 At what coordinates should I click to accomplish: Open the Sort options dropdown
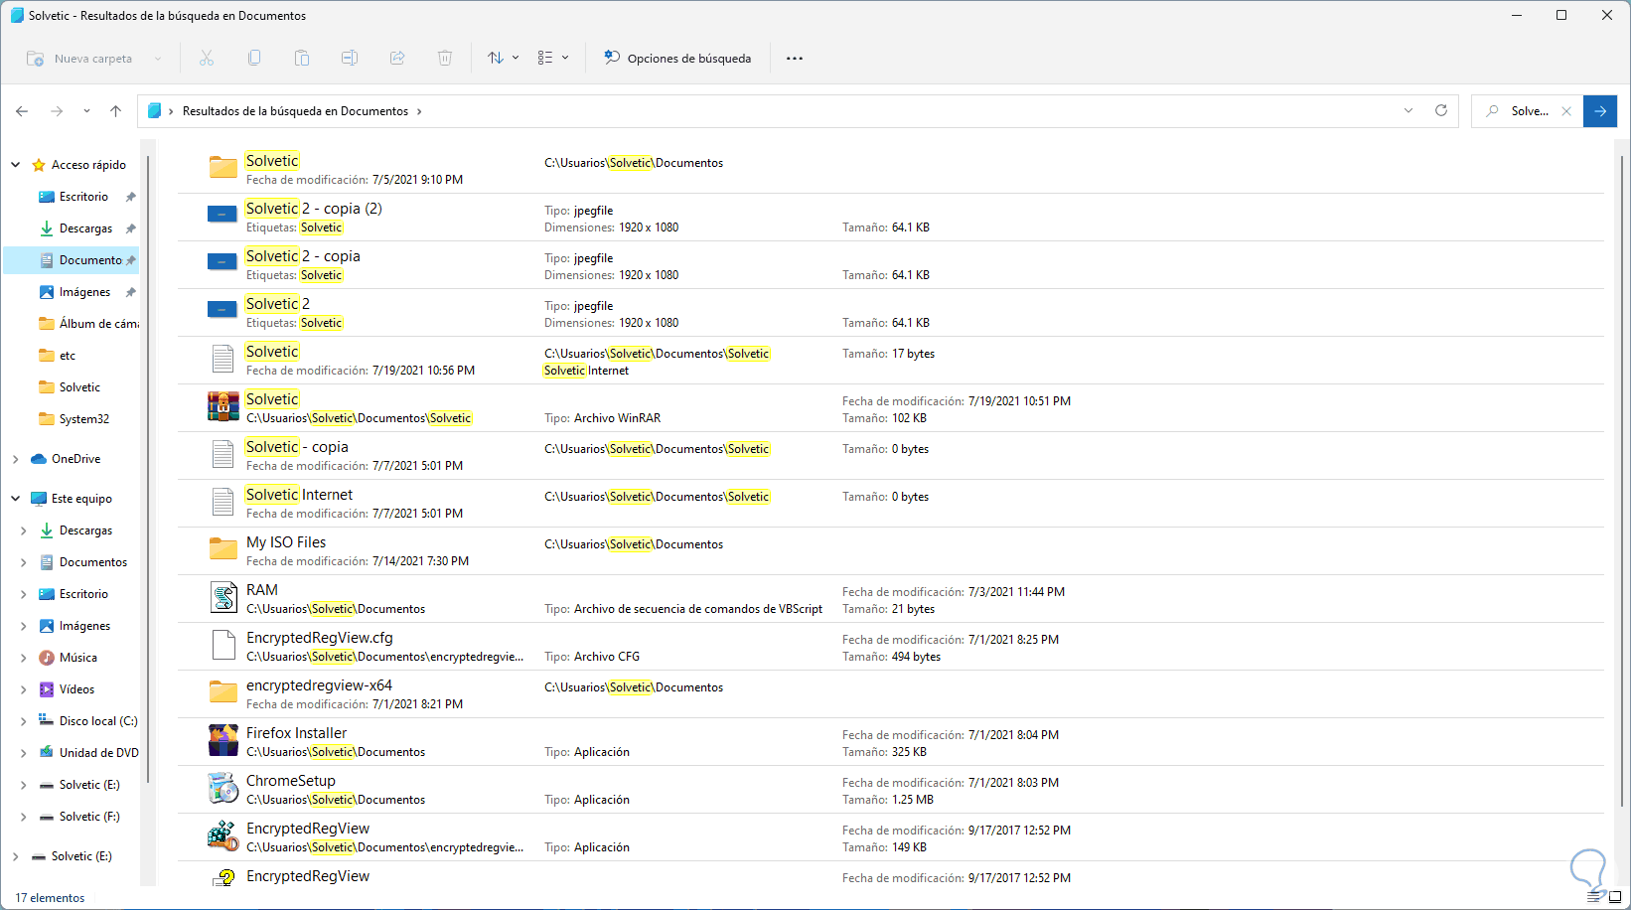[503, 59]
